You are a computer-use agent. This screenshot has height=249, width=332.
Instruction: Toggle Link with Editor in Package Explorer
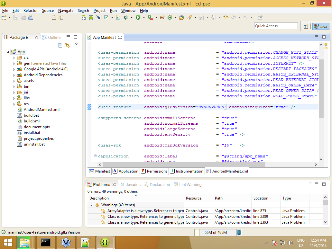point(67,45)
